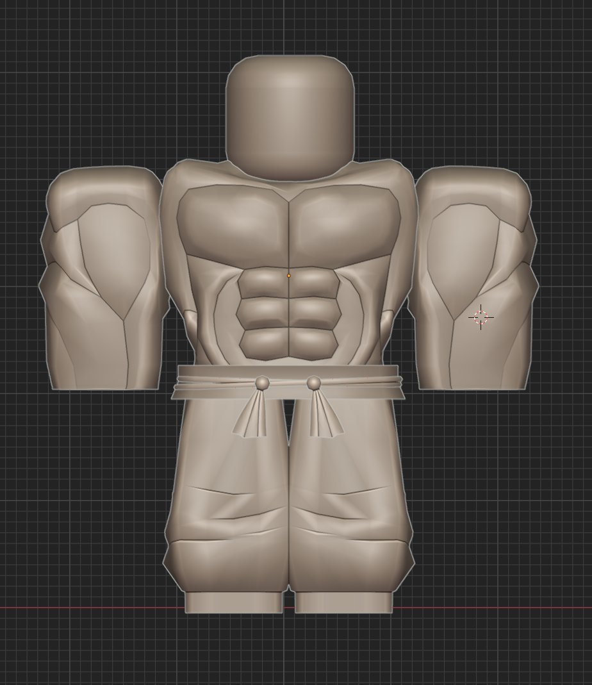592x685 pixels.
Task: Click the left bead on the waist belt
Action: click(x=262, y=383)
